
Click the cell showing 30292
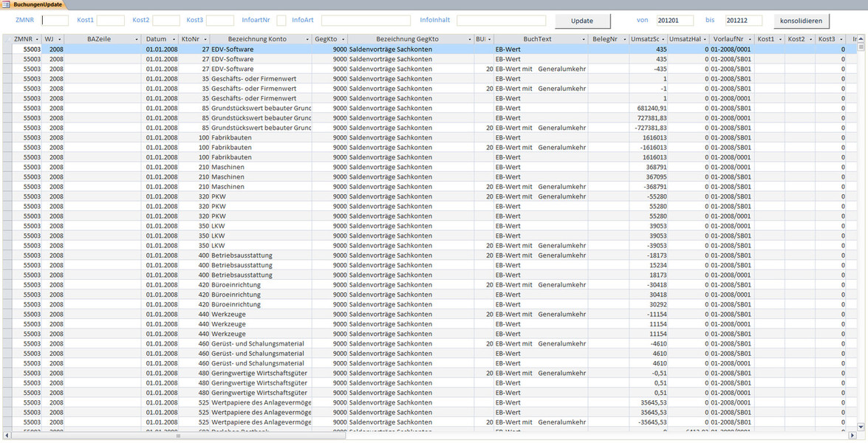coord(649,304)
